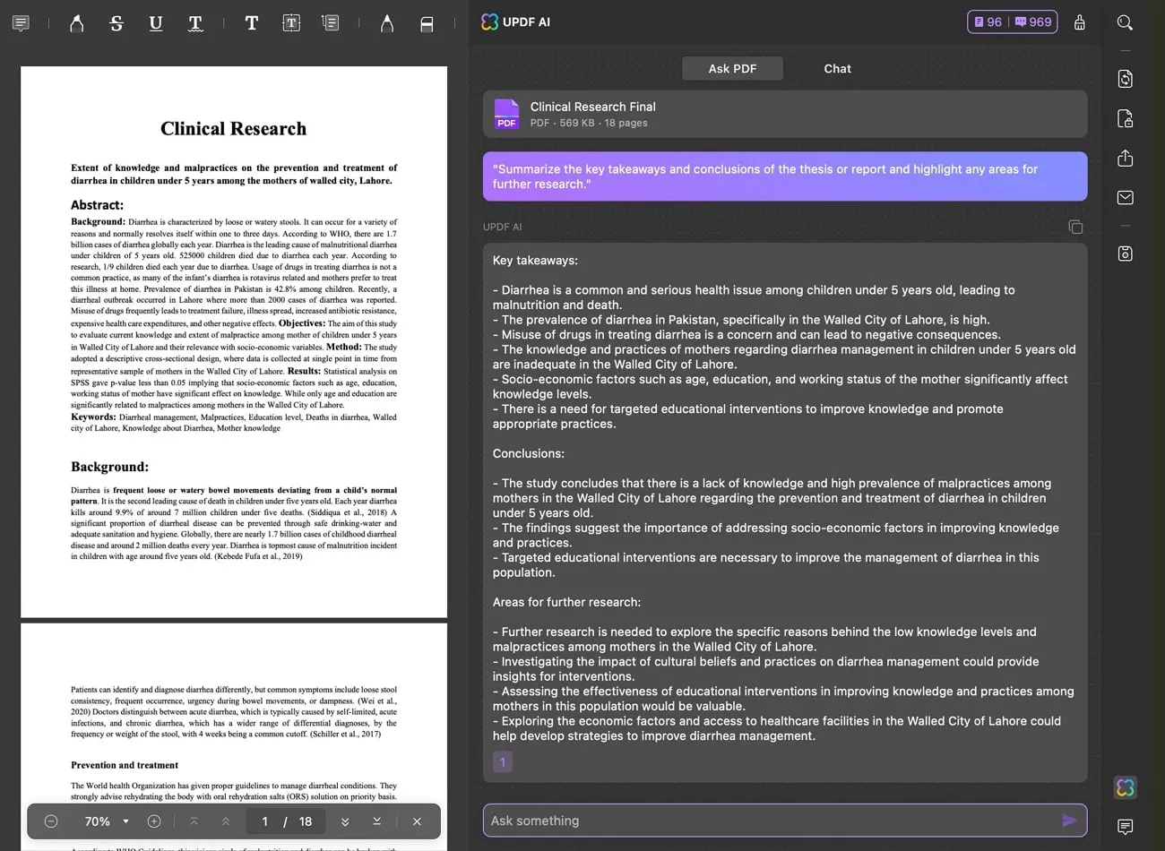Image resolution: width=1165 pixels, height=851 pixels.
Task: Open the Clinical Research Final file card
Action: (785, 114)
